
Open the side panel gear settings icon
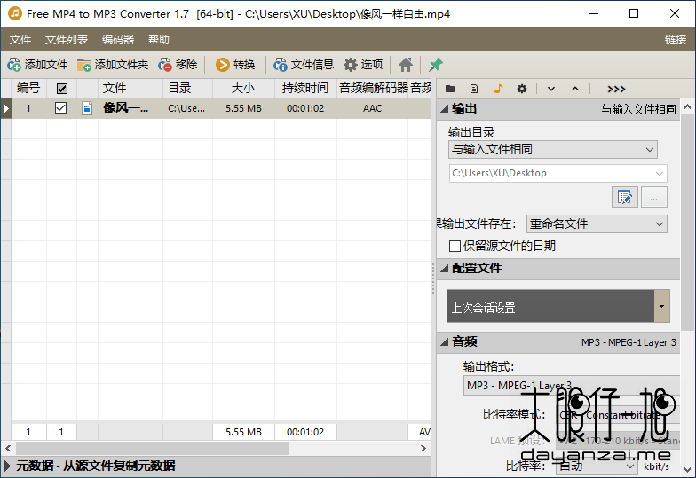click(522, 89)
